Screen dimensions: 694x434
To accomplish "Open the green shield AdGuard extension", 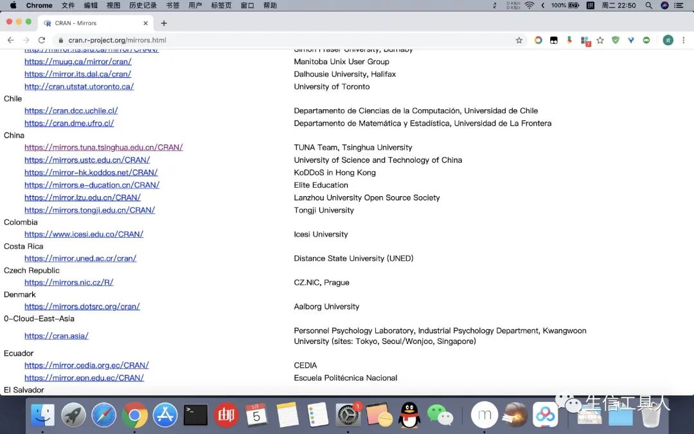I will tap(616, 41).
